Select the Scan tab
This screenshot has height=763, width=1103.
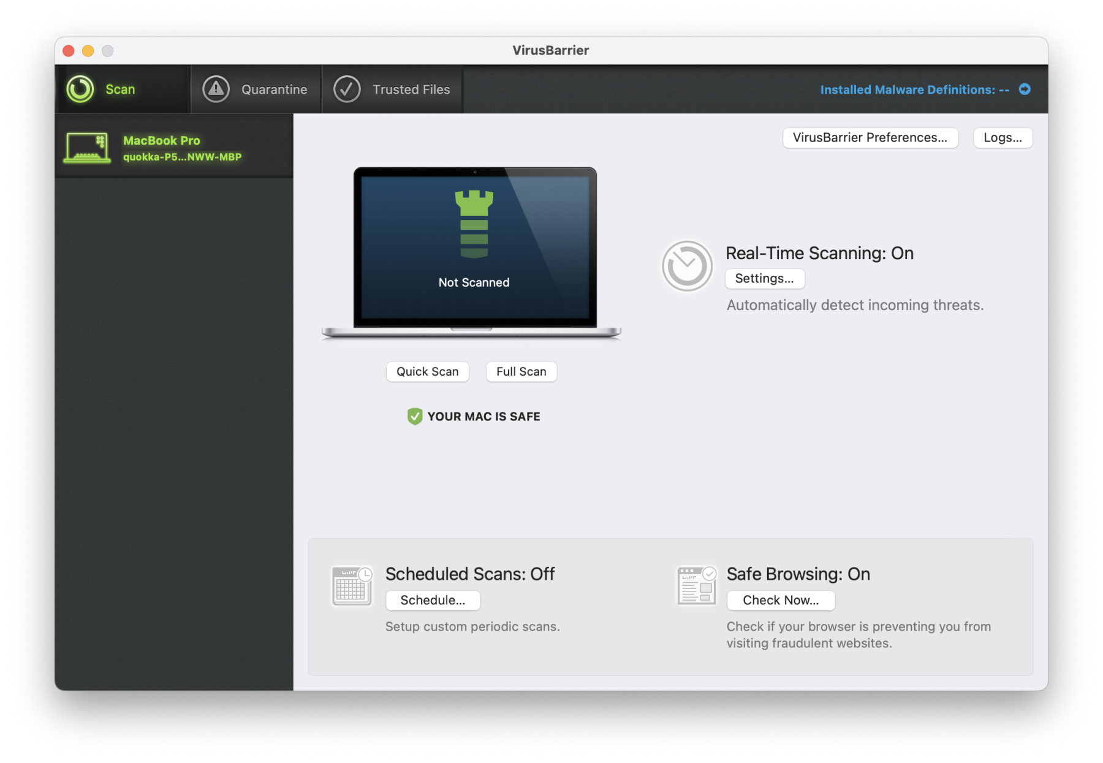pyautogui.click(x=120, y=89)
